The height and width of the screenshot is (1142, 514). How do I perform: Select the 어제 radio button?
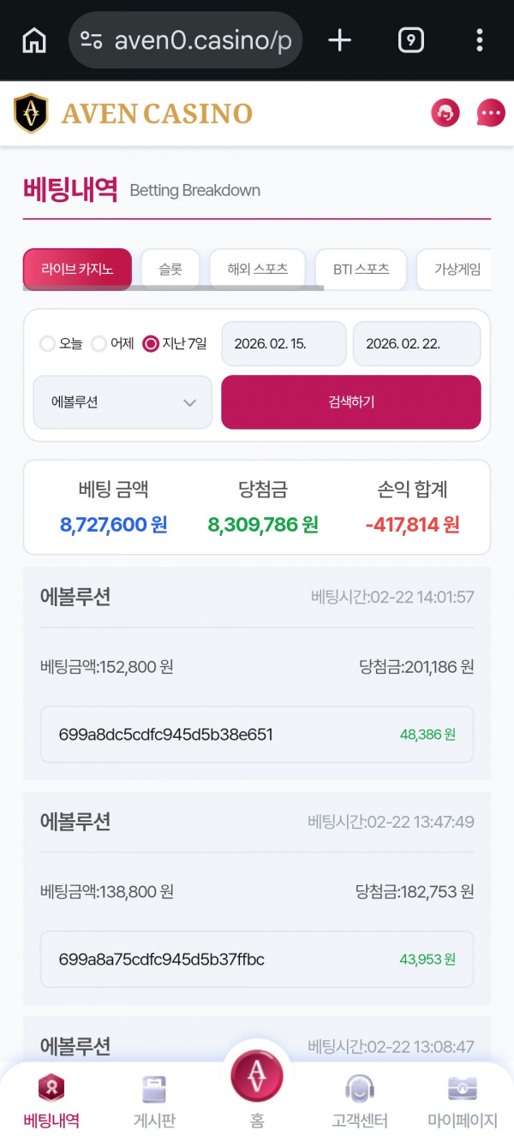98,344
